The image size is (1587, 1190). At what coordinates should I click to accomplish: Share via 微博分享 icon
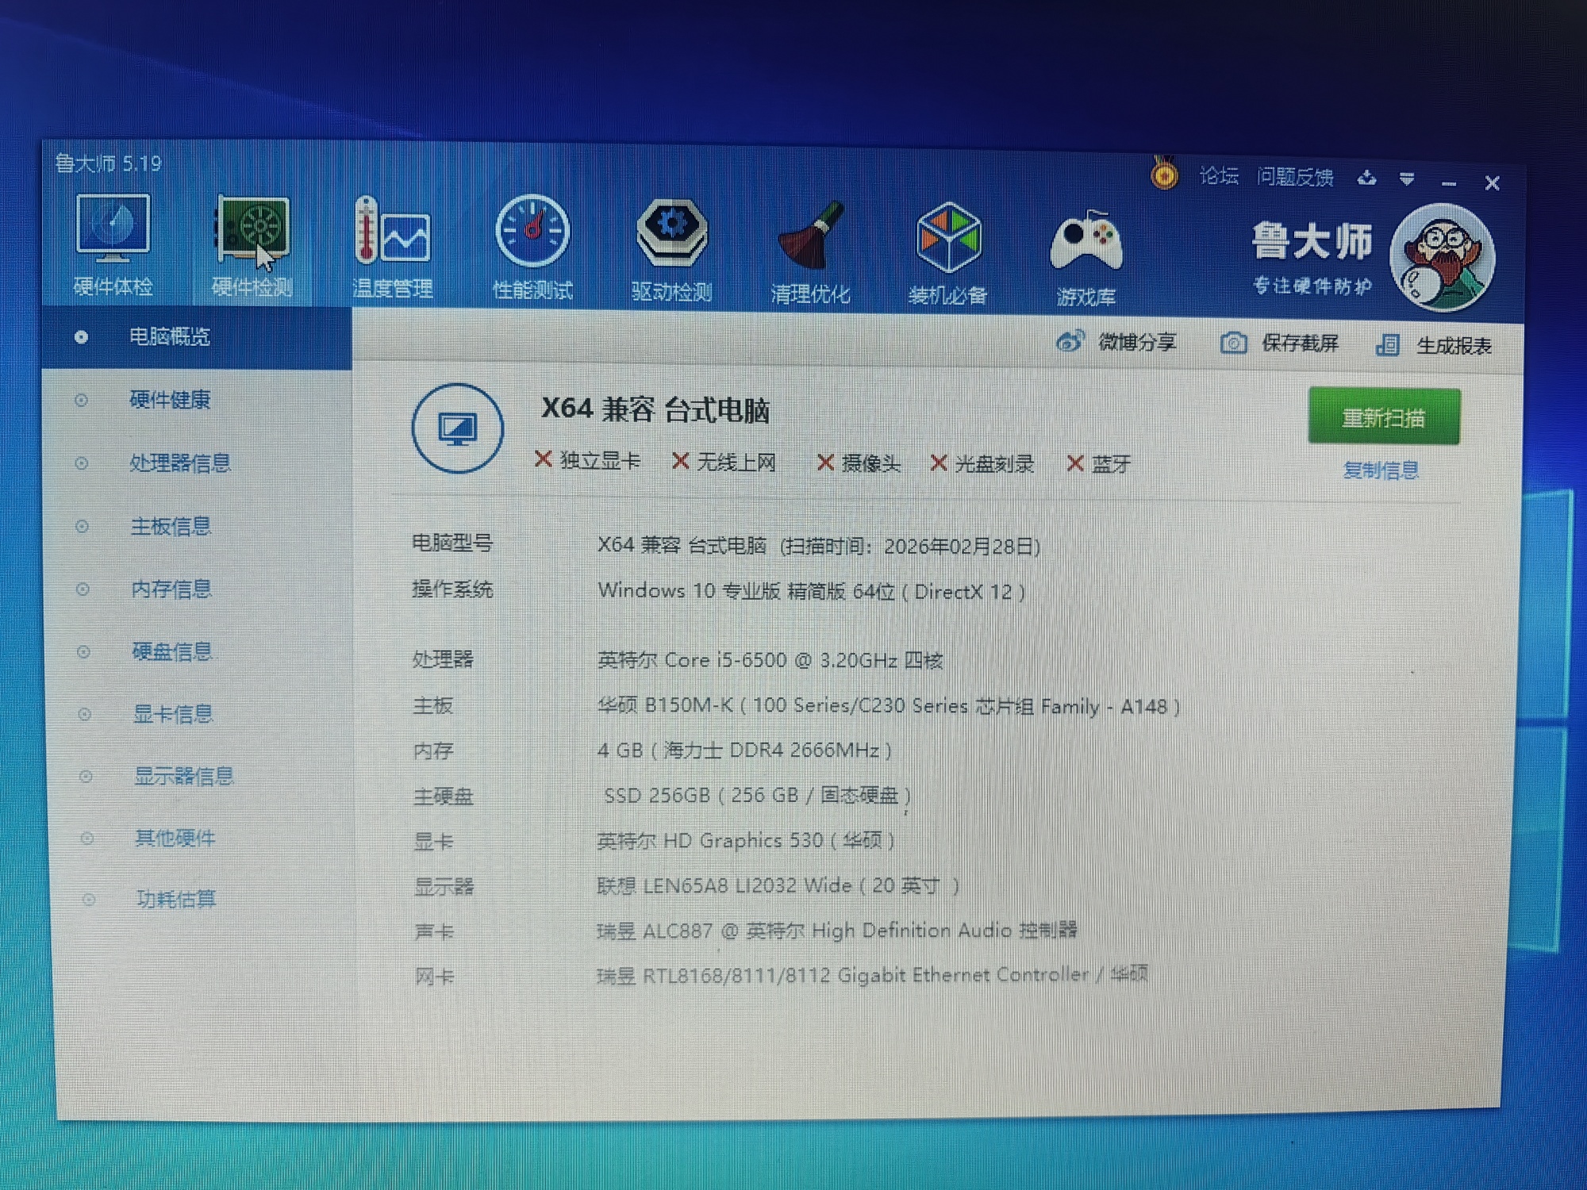[1070, 341]
